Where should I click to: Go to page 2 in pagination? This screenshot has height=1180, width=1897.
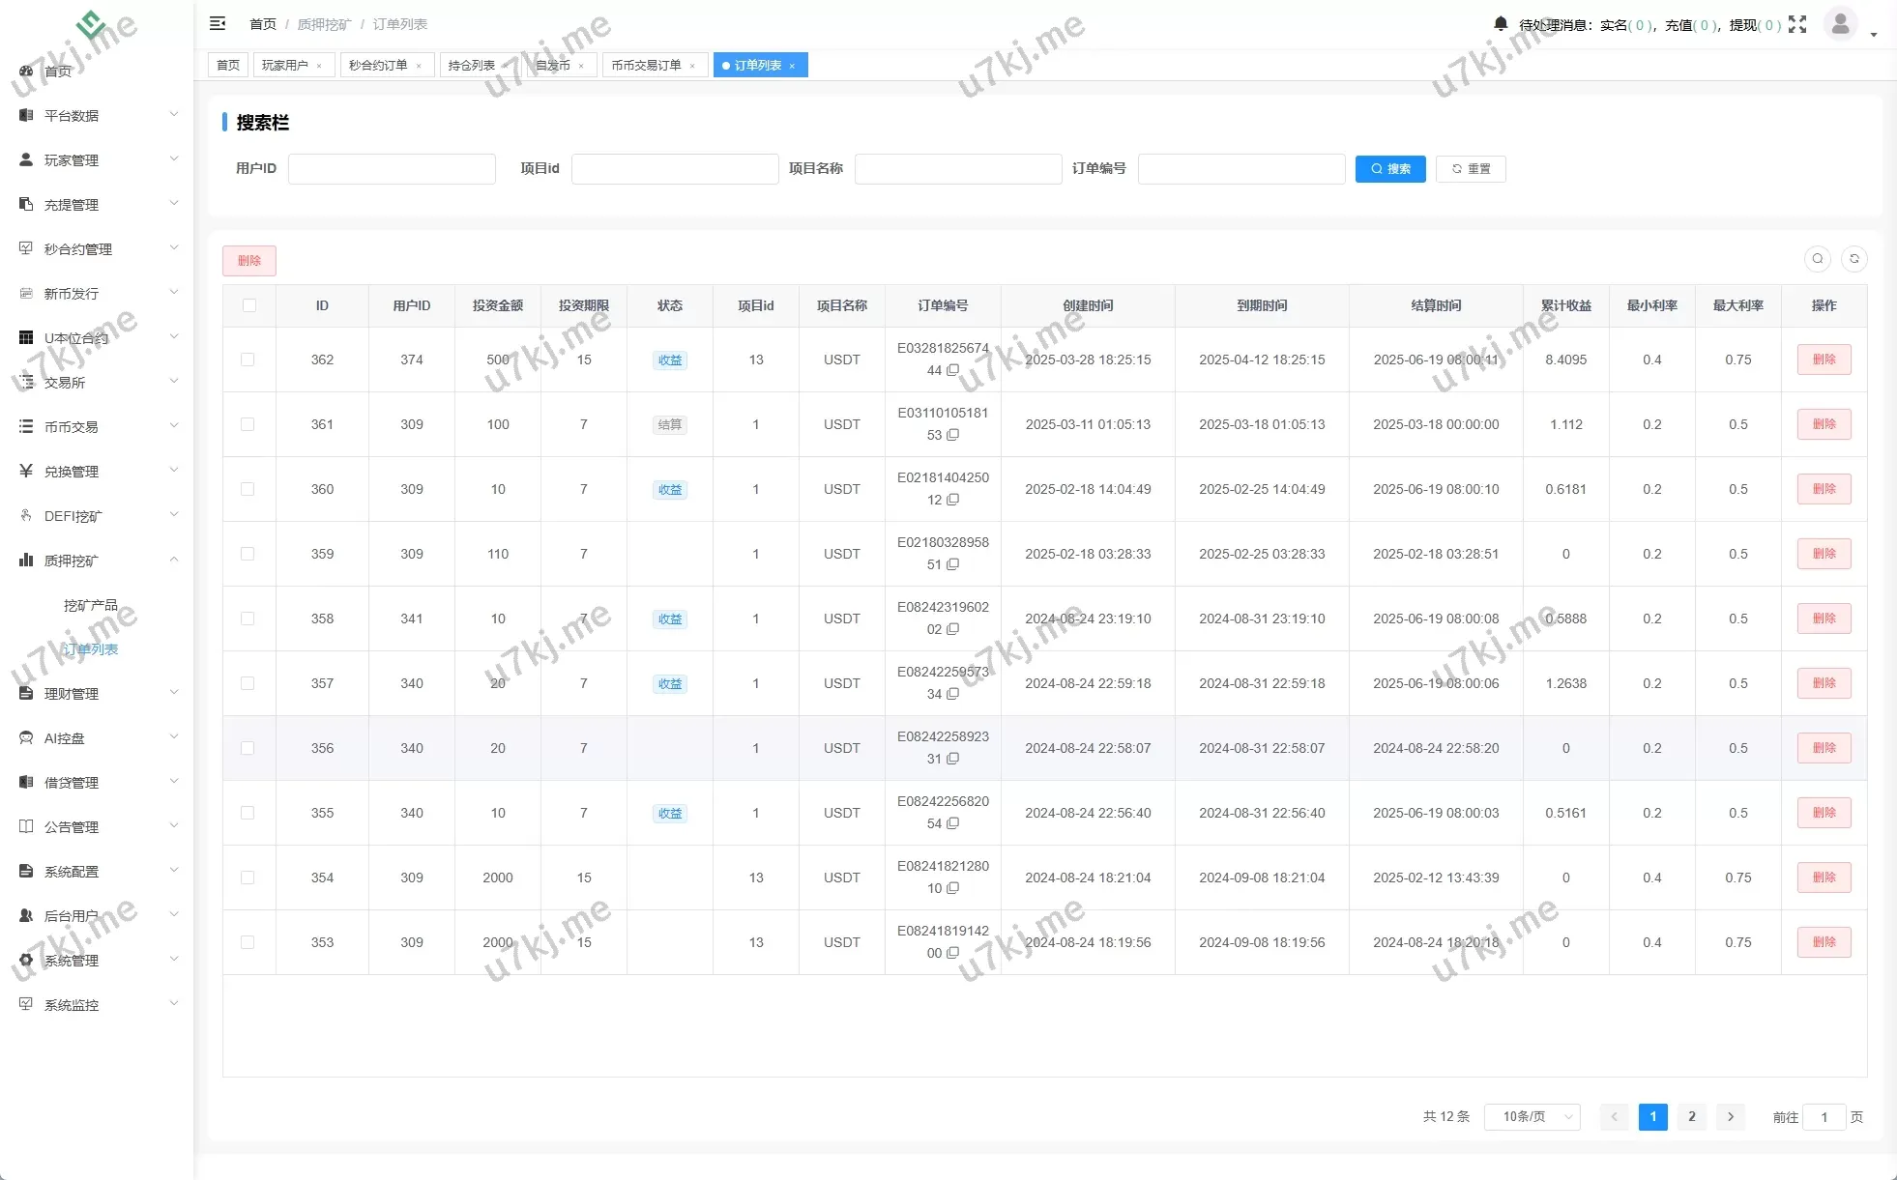[x=1691, y=1117]
